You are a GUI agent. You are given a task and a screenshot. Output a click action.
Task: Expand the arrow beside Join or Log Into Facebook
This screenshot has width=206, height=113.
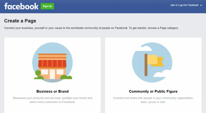(201, 5)
